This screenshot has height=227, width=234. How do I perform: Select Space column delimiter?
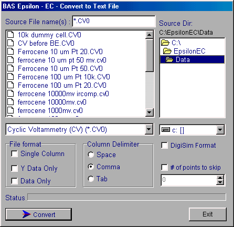[x=91, y=154]
